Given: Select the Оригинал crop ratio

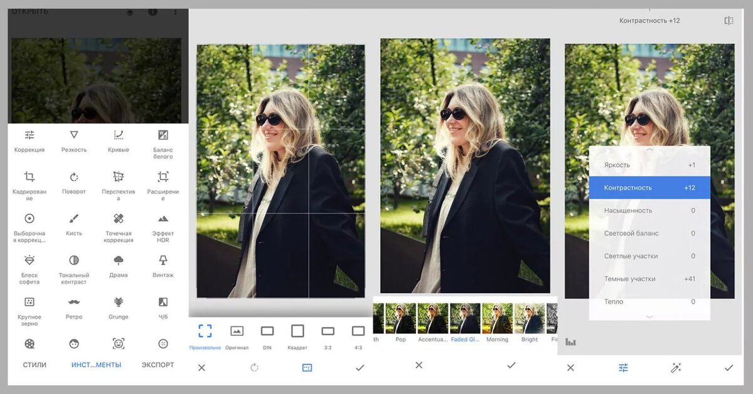Looking at the screenshot, I should (237, 337).
